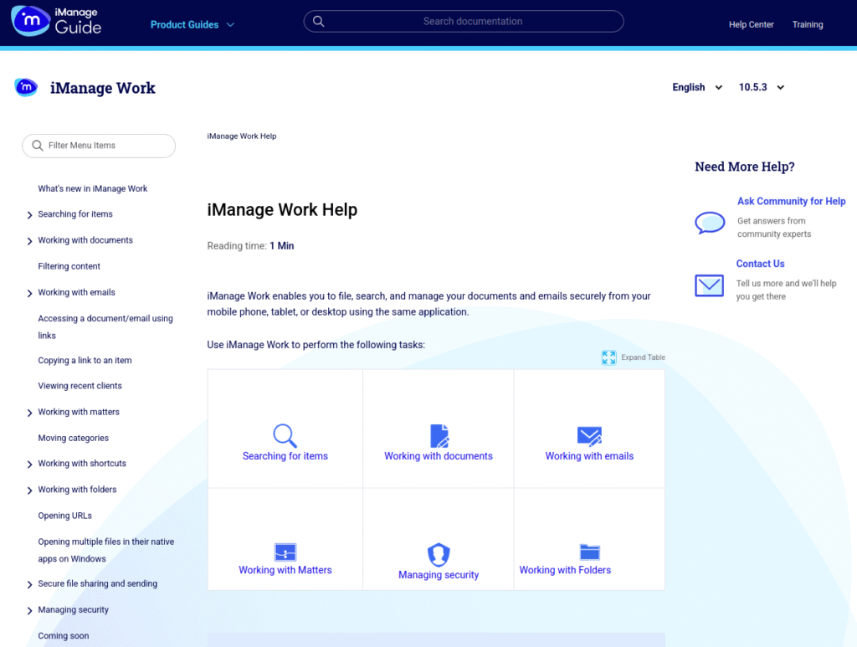The image size is (857, 647).
Task: Click the Working with emails envelope icon
Action: pos(589,436)
